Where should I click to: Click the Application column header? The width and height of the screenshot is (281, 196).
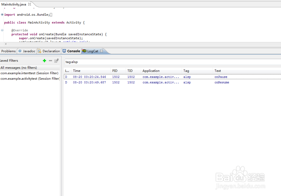coord(161,70)
